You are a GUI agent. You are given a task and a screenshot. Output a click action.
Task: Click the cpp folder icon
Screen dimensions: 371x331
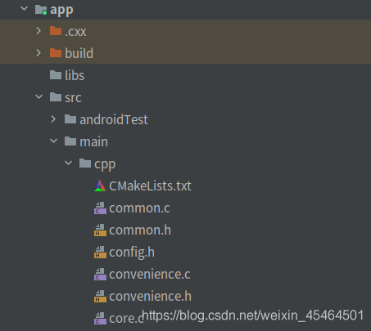tap(85, 163)
